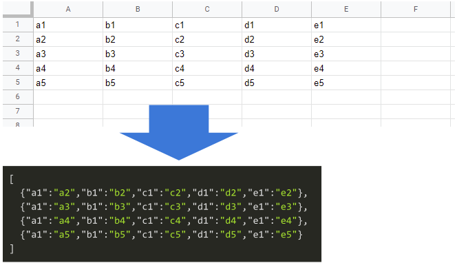Select cell containing d4
Image resolution: width=457 pixels, height=263 pixels.
coord(277,68)
